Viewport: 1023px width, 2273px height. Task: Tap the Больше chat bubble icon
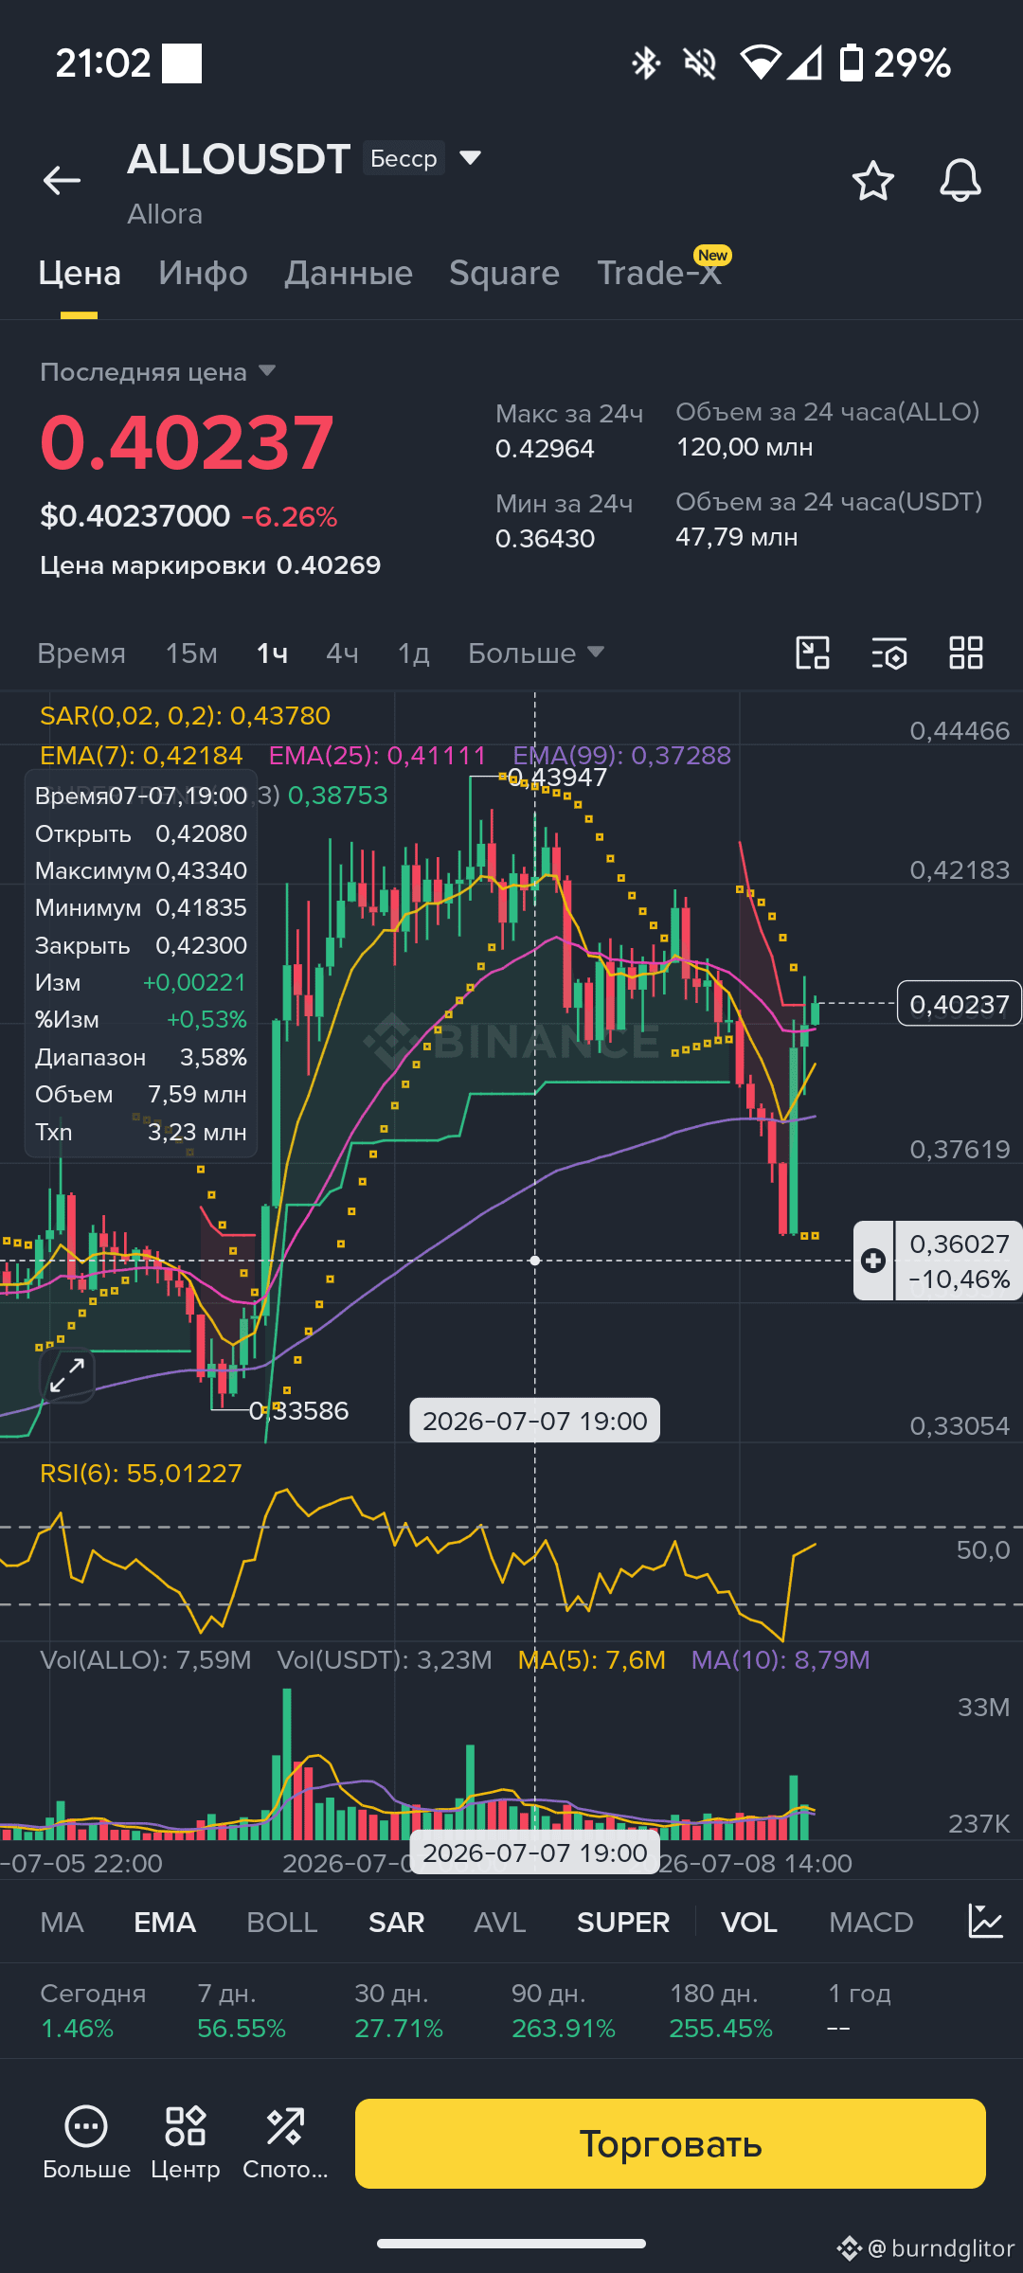click(x=86, y=2127)
